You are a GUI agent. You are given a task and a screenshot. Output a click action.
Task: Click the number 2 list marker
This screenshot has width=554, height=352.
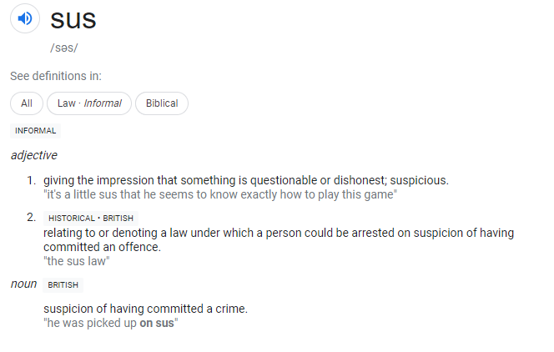(x=32, y=217)
